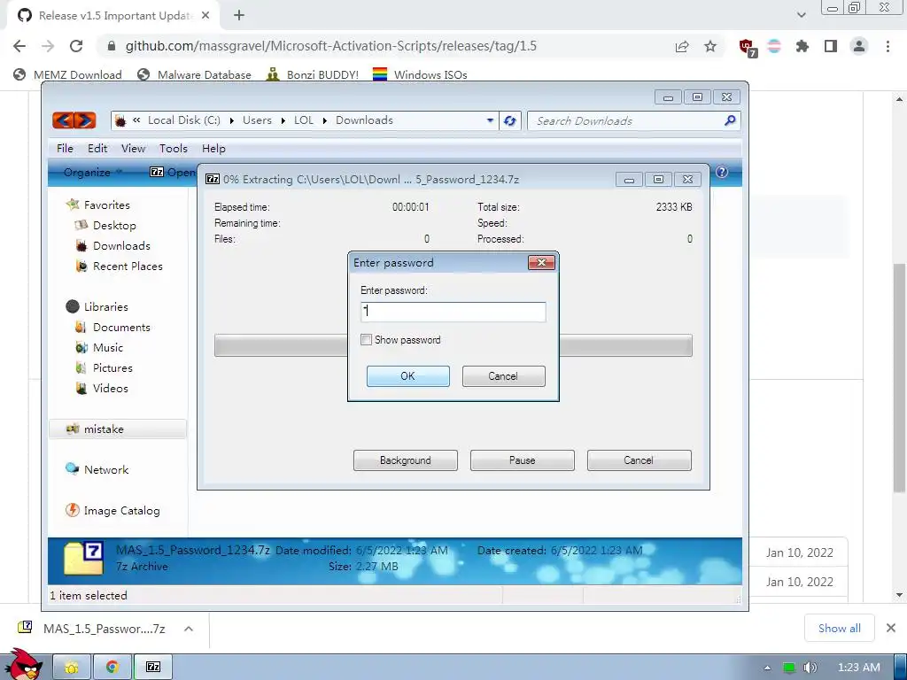Check the Show password checkbox
This screenshot has width=907, height=680.
pyautogui.click(x=366, y=339)
